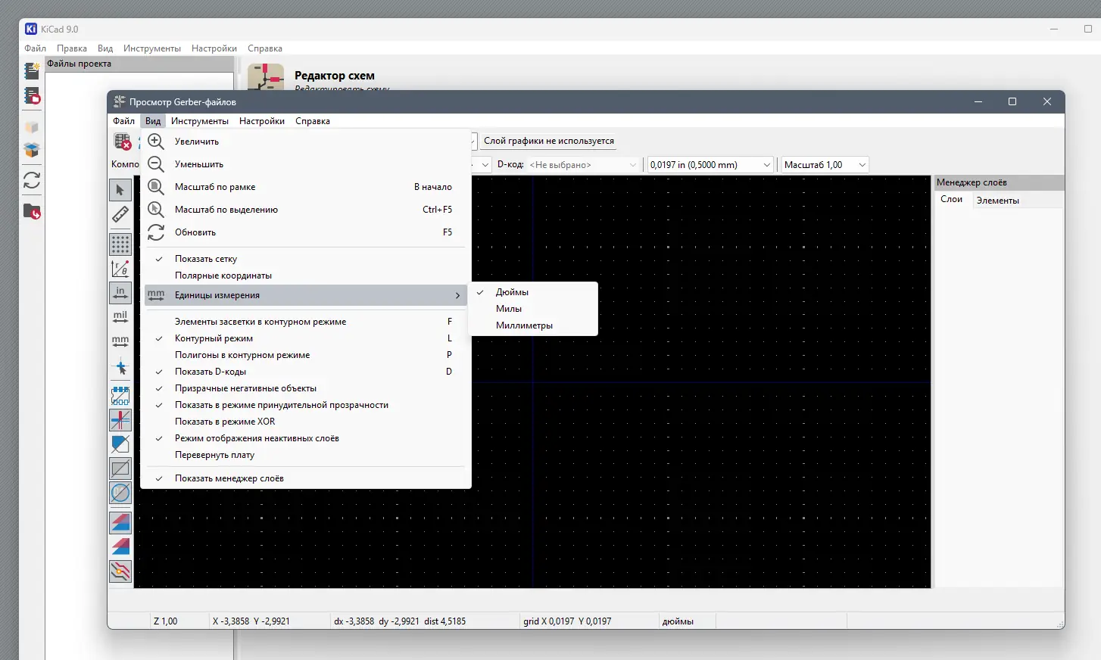Open the 'Инструменты' menu in Gerber viewer

(200, 121)
